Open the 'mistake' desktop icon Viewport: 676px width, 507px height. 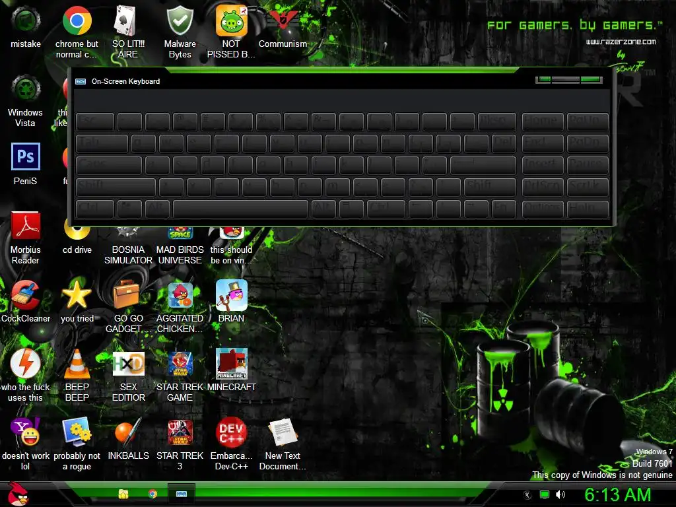(x=26, y=26)
